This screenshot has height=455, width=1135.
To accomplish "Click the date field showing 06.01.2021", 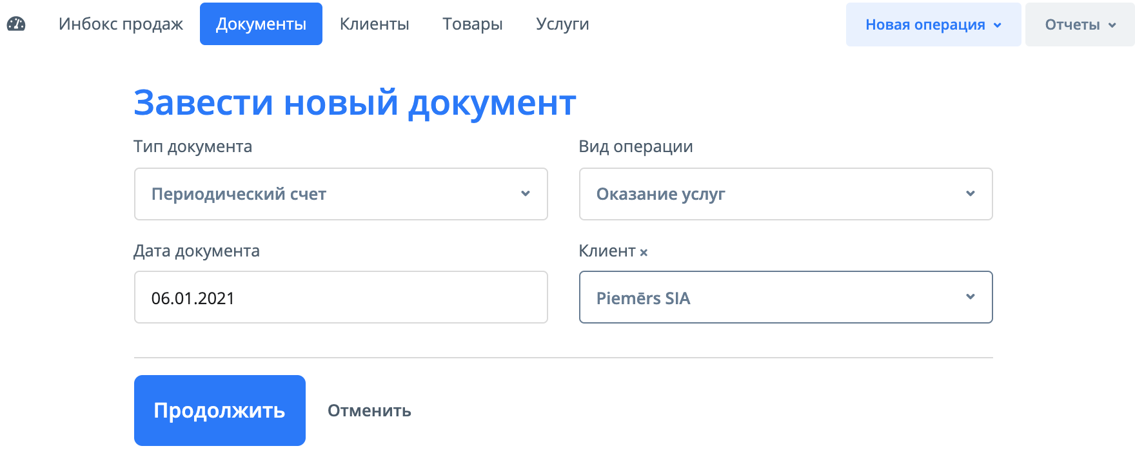I will coord(340,297).
